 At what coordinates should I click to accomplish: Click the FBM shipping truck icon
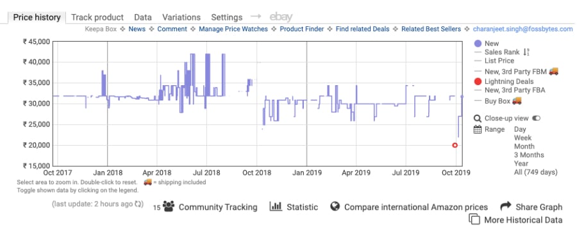[x=553, y=71]
